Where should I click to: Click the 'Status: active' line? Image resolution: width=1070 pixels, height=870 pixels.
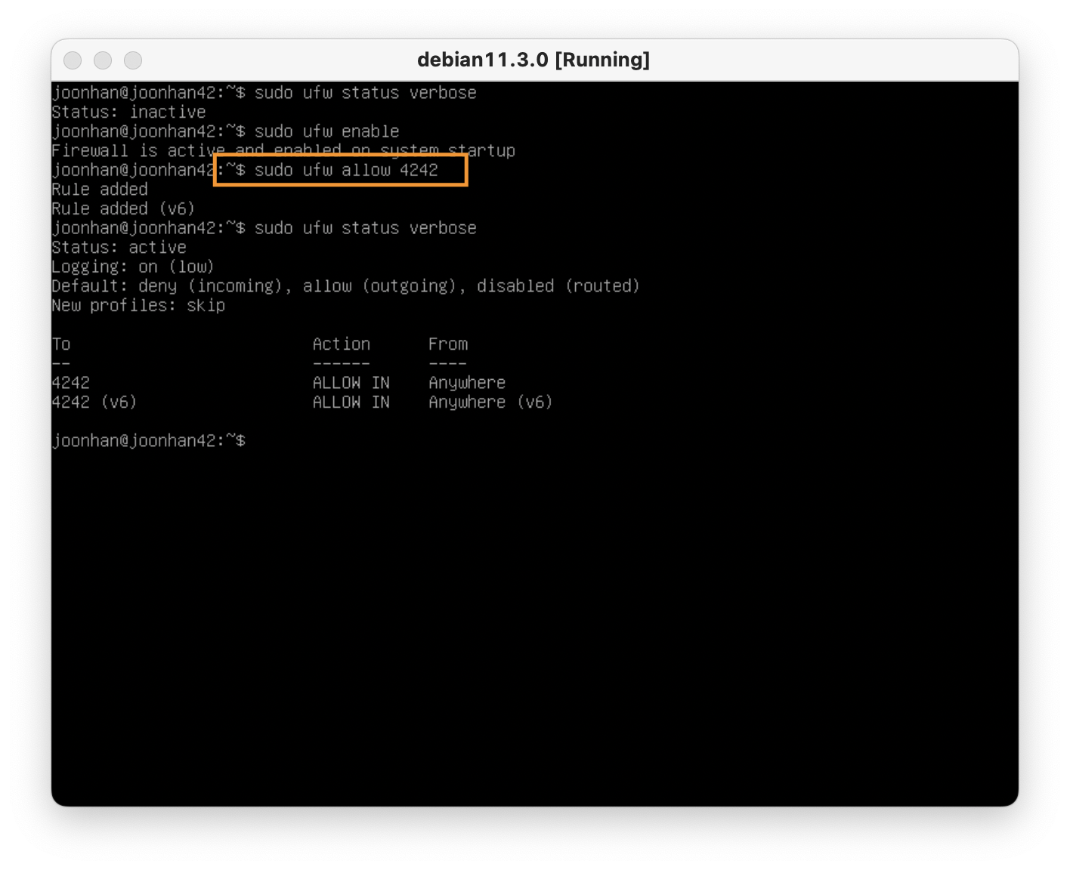pos(119,248)
